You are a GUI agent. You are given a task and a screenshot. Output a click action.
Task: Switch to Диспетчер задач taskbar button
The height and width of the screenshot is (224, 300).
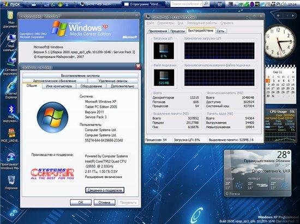pos(99,4)
